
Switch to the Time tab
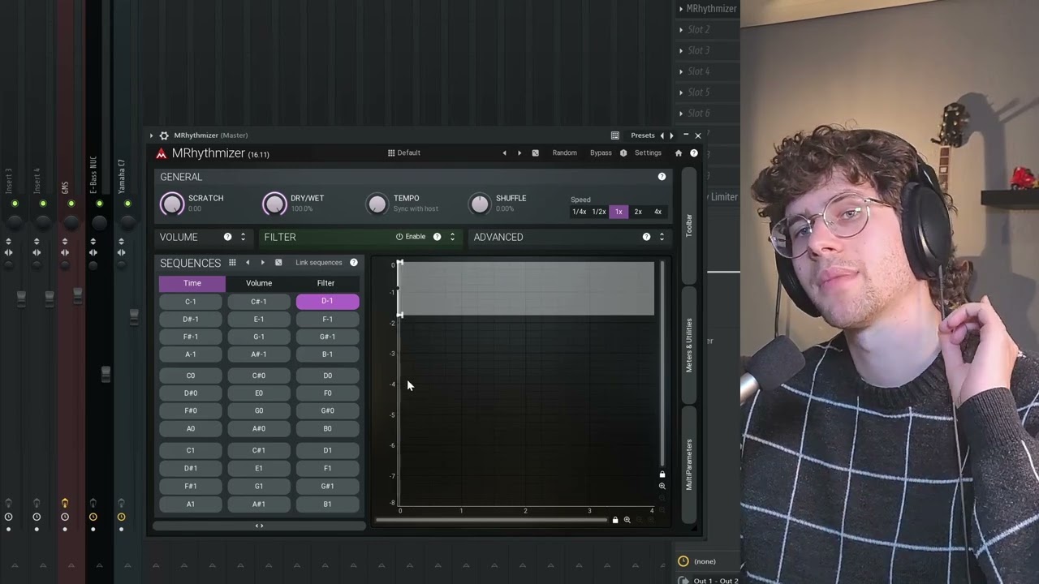tap(192, 283)
